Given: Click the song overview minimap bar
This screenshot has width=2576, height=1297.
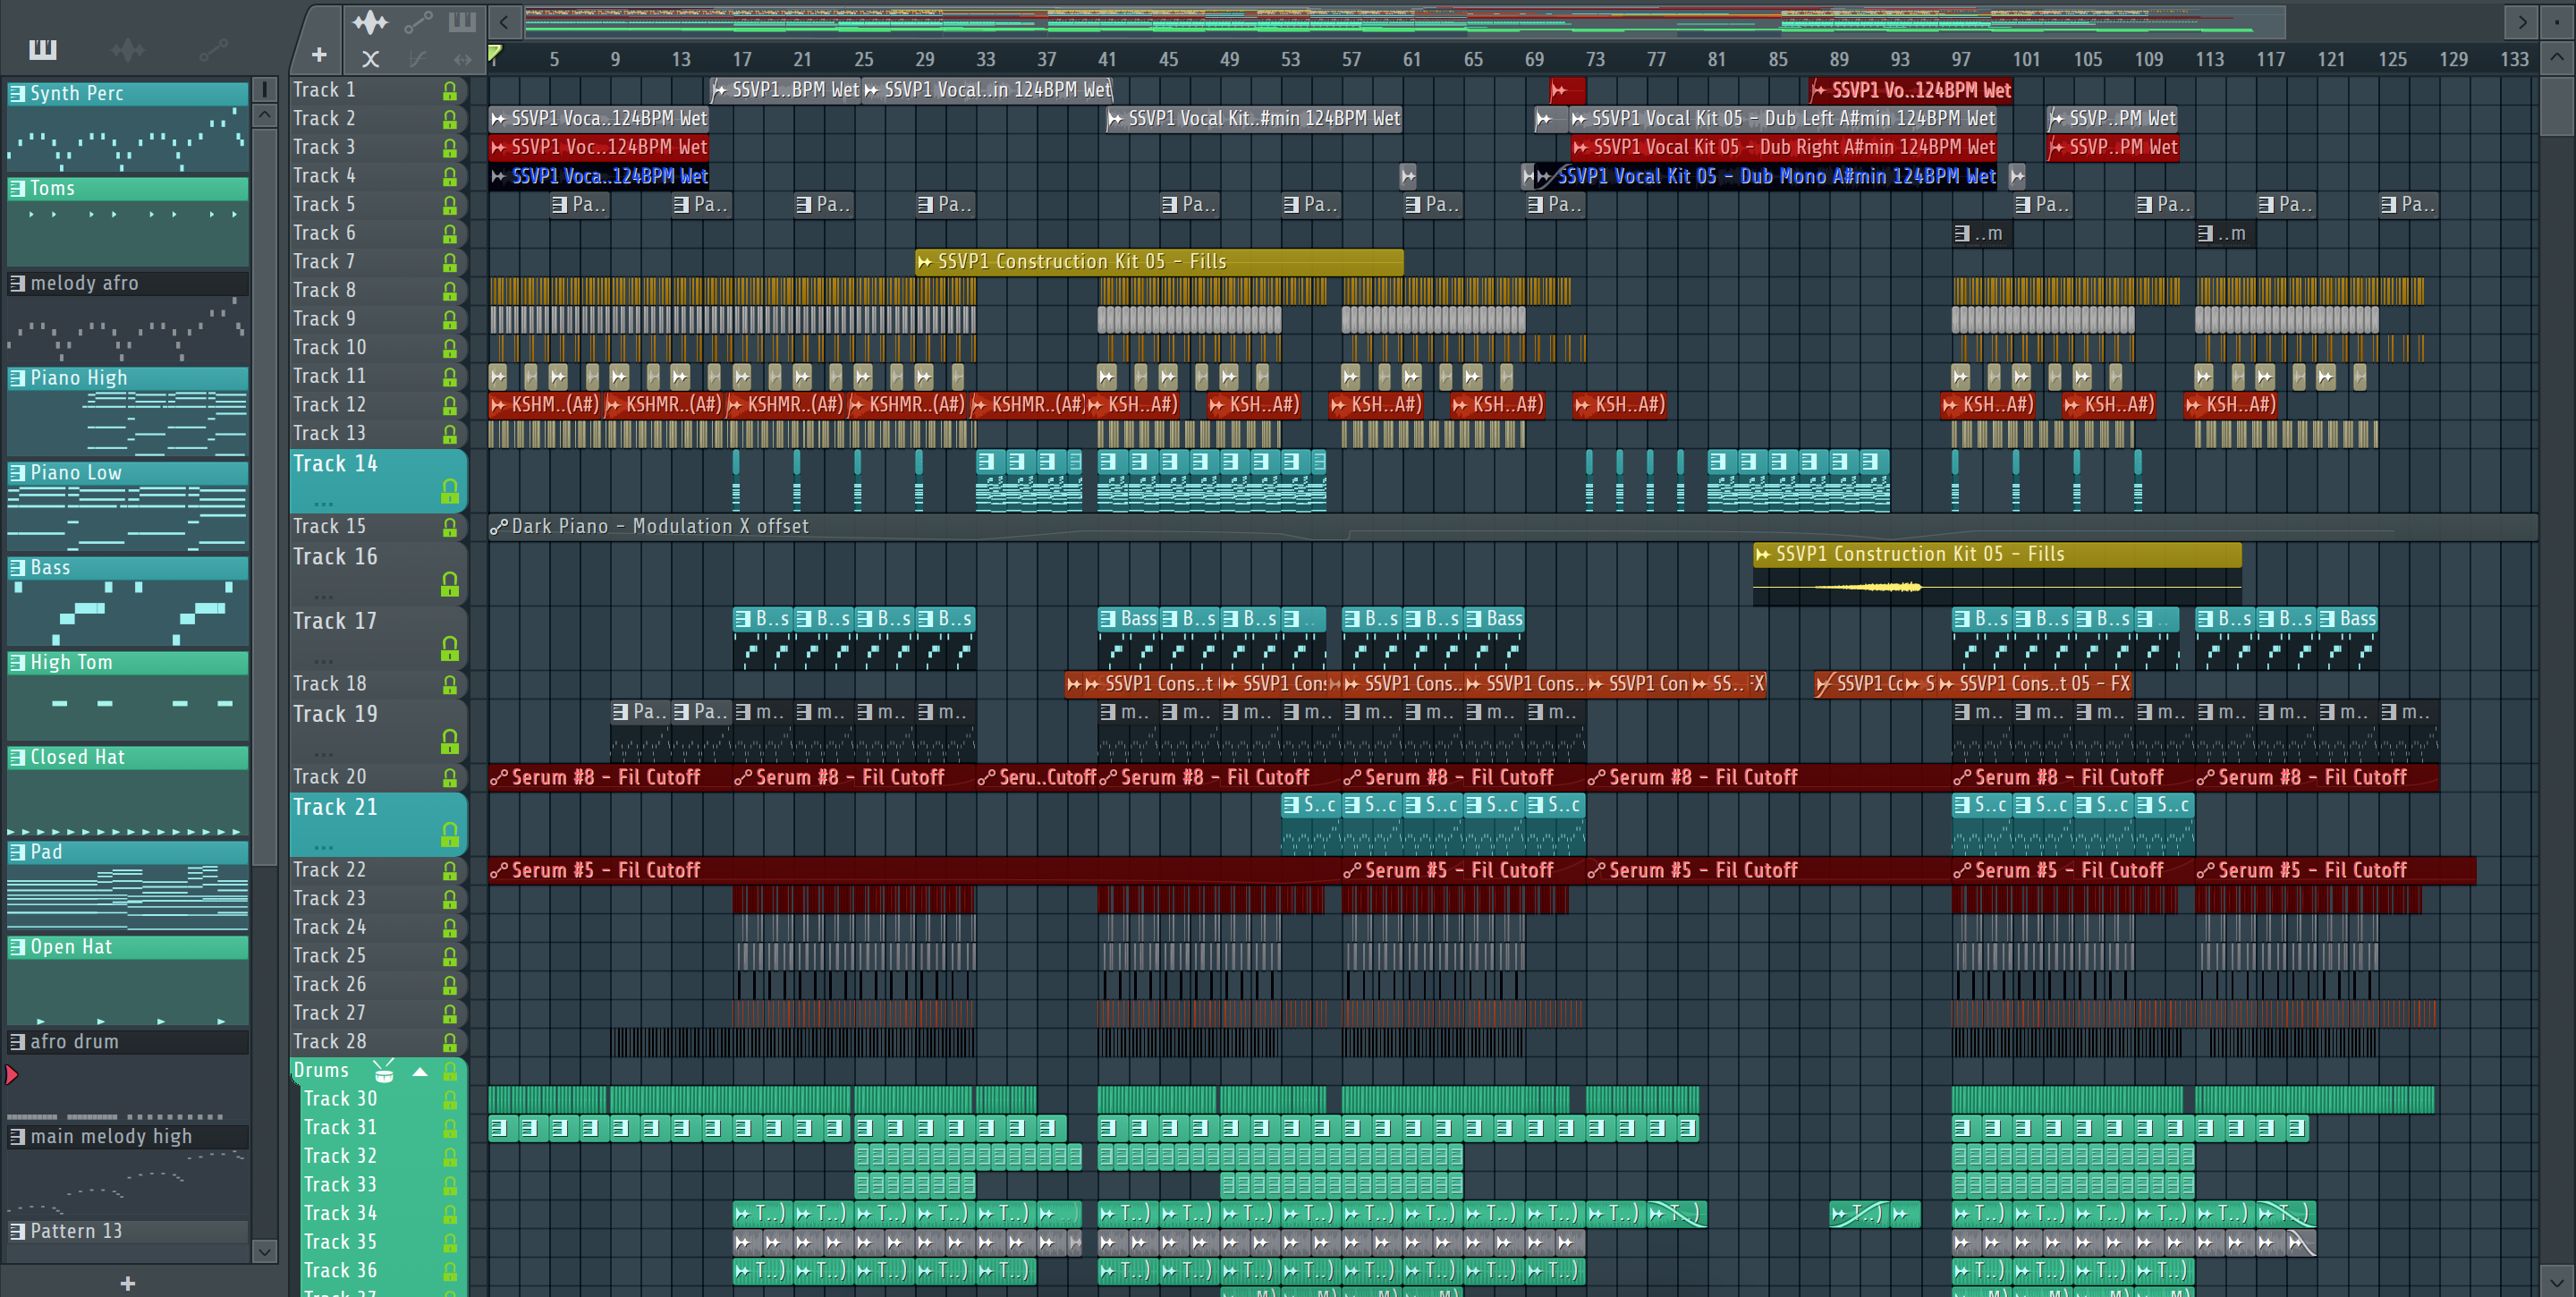Looking at the screenshot, I should coord(1404,21).
